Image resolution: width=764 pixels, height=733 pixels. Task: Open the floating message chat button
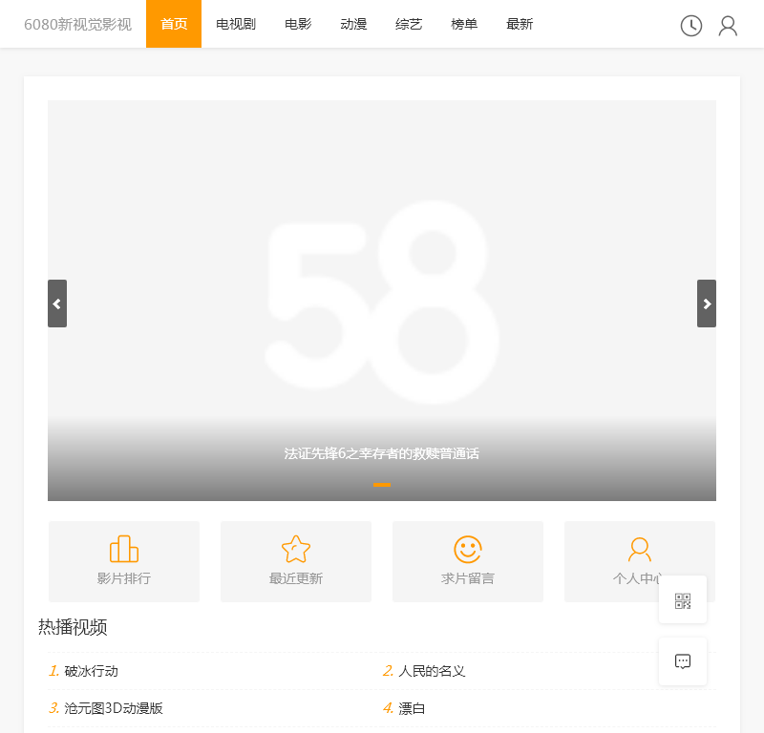[x=683, y=661]
